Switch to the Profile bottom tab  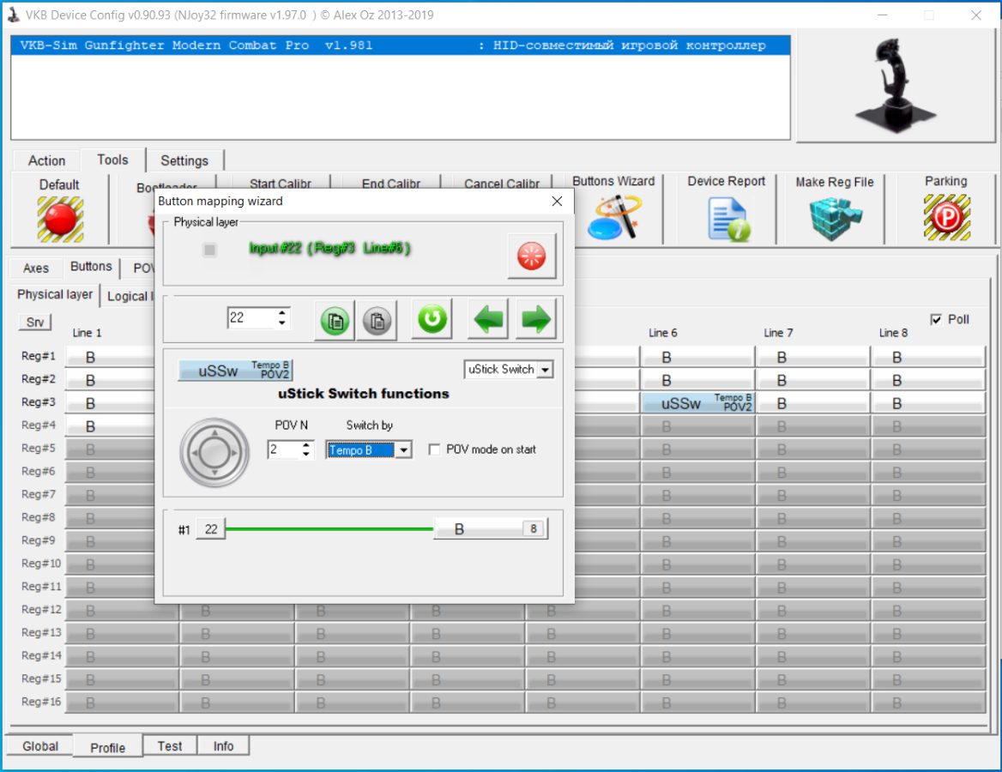point(107,747)
